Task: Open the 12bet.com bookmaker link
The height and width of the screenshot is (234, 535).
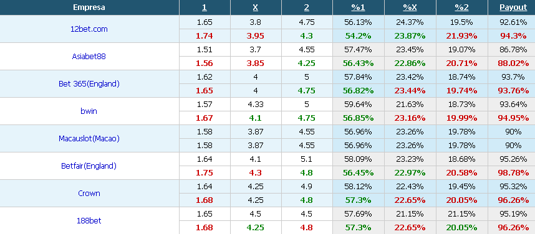Action: click(89, 29)
